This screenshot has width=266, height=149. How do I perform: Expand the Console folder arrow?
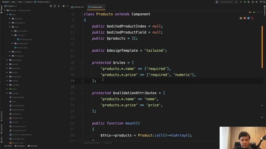point(10,19)
